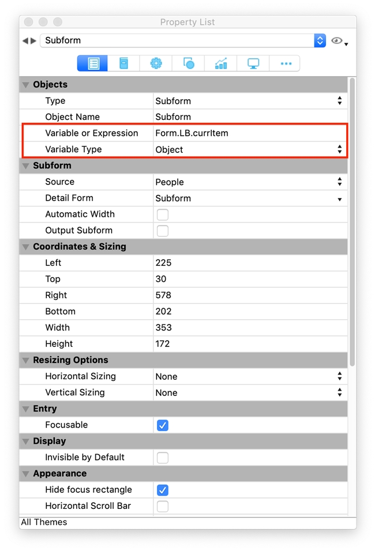Click the Width value field showing 353
The image size is (375, 551).
coord(248,327)
